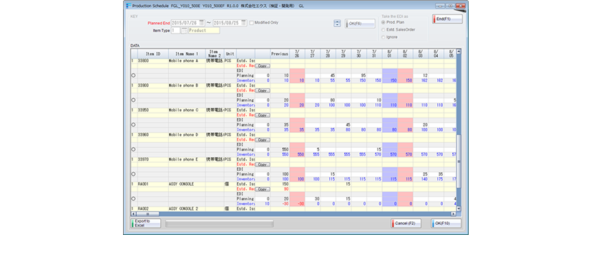Click the Cancel (F2) button
This screenshot has width=606, height=257.
[406, 223]
